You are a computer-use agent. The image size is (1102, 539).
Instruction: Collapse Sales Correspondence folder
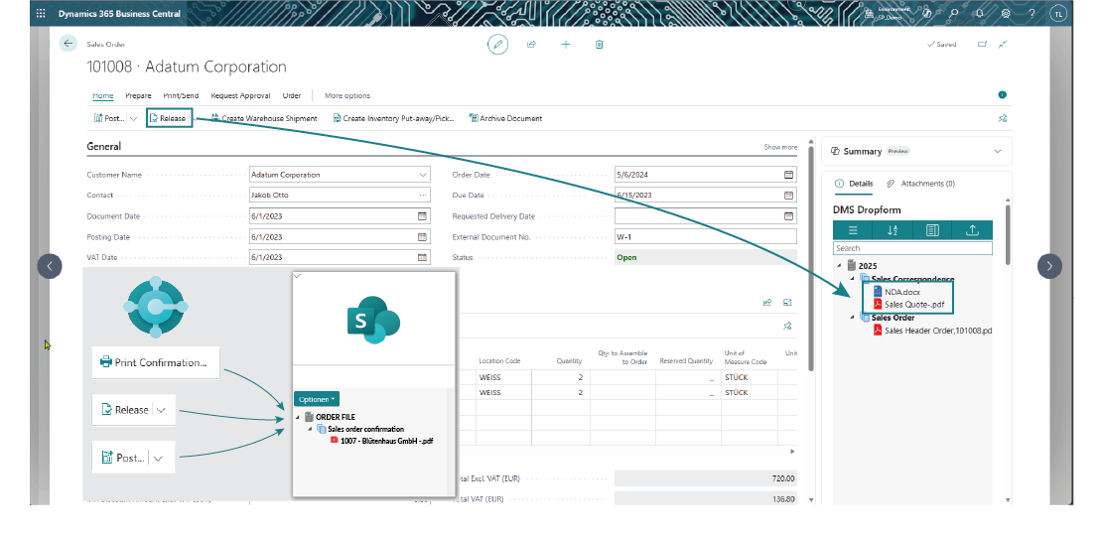pos(853,278)
